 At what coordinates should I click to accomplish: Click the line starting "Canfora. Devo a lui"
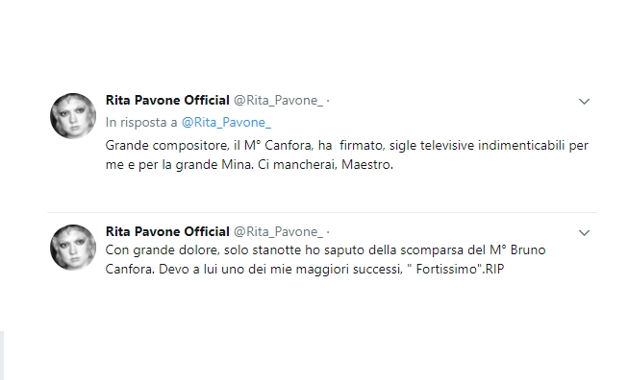(305, 270)
